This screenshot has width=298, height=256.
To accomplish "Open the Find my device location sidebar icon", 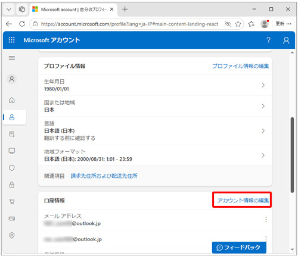I will (12, 235).
